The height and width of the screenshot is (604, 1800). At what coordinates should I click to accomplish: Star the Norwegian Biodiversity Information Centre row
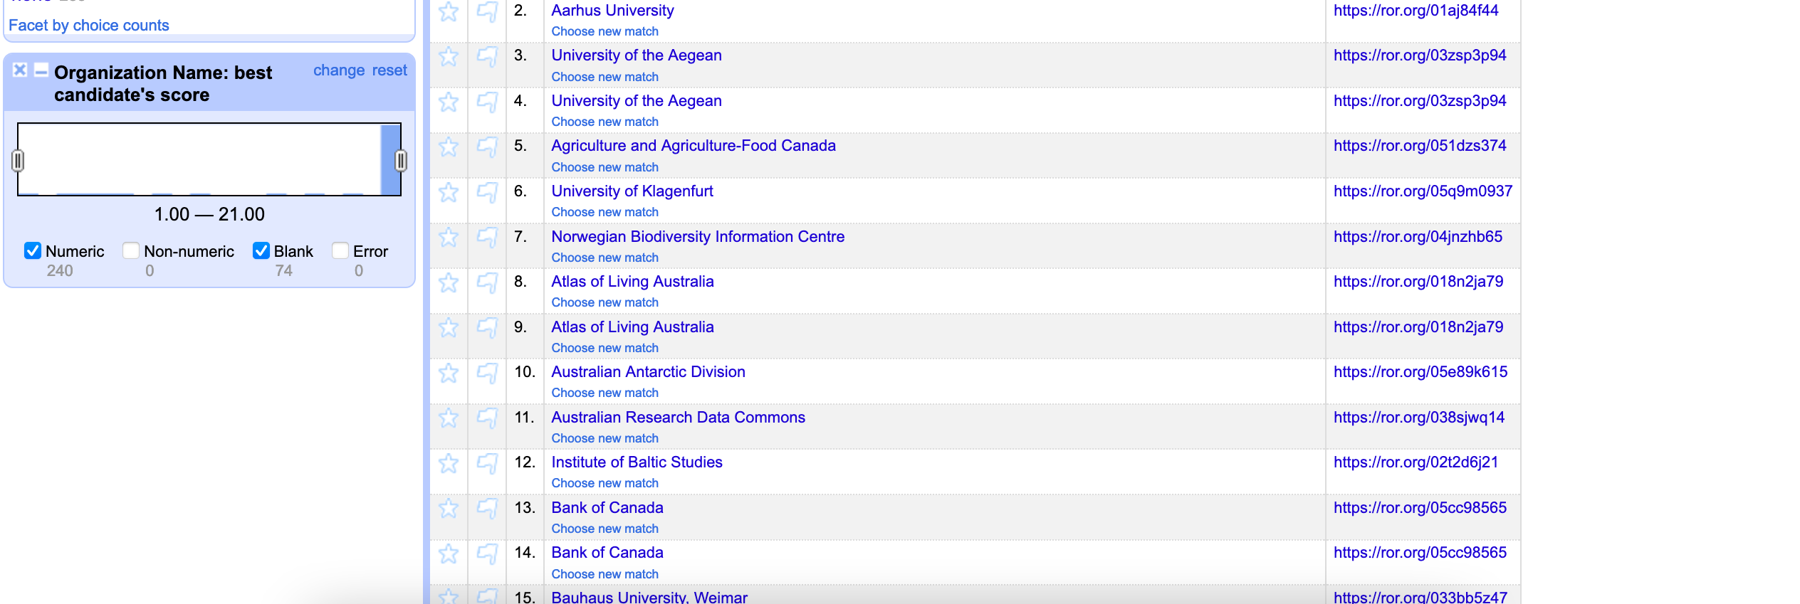point(449,237)
